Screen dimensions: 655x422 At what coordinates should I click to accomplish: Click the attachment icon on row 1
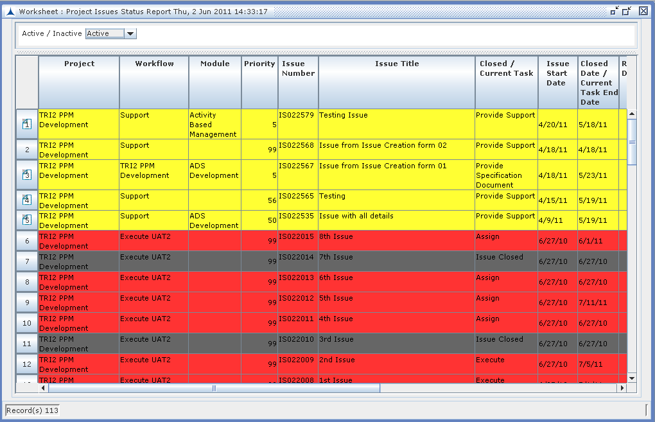tap(27, 124)
